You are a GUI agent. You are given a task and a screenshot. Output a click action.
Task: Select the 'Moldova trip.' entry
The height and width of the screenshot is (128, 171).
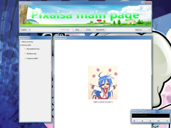[30, 54]
